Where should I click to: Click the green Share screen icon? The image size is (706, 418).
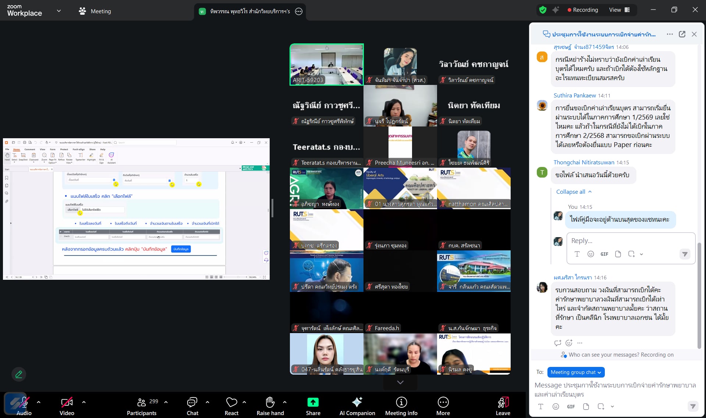(x=313, y=402)
